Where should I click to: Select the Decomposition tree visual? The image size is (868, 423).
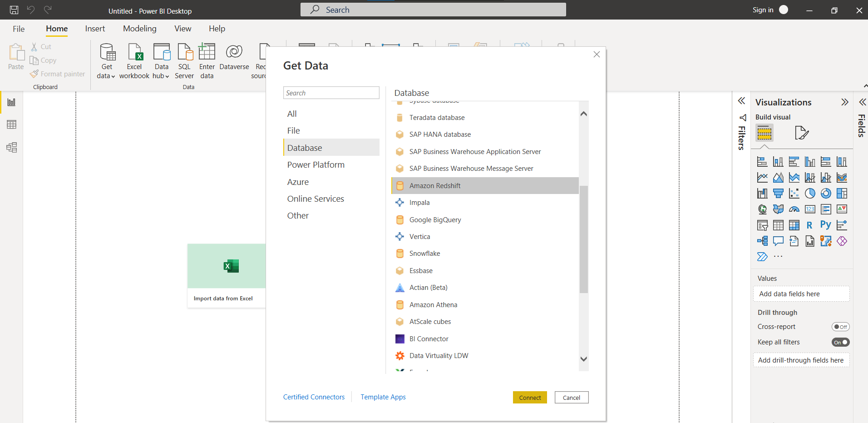coord(762,241)
